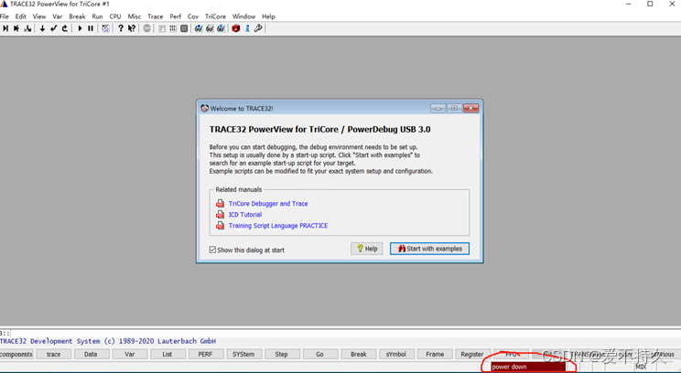Click the 'Data' softkey button
Image resolution: width=681 pixels, height=373 pixels.
[91, 355]
